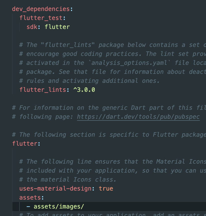The height and width of the screenshot is (216, 206).
Task: Click the uses-material-design key
Action: pyautogui.click(x=55, y=189)
